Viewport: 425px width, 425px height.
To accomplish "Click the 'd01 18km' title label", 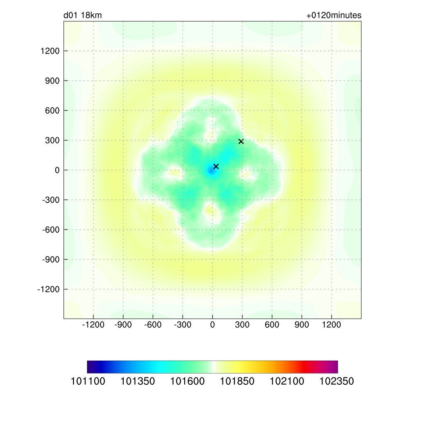I will coord(83,15).
